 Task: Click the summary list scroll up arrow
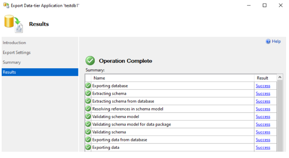[280, 77]
